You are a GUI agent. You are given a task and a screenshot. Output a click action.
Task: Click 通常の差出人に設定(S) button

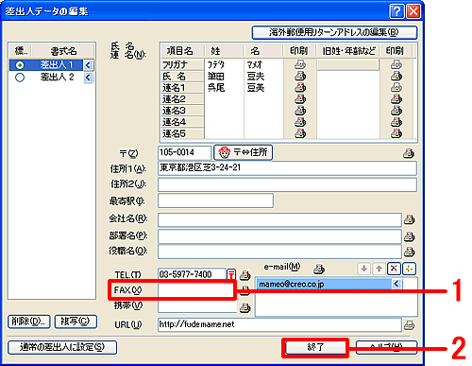(62, 347)
